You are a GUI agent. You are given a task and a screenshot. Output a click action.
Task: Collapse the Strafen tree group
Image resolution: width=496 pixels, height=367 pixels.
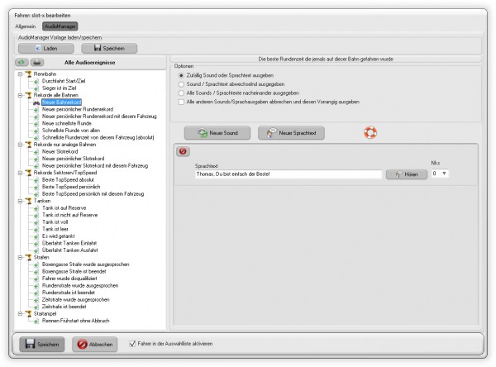pos(19,256)
